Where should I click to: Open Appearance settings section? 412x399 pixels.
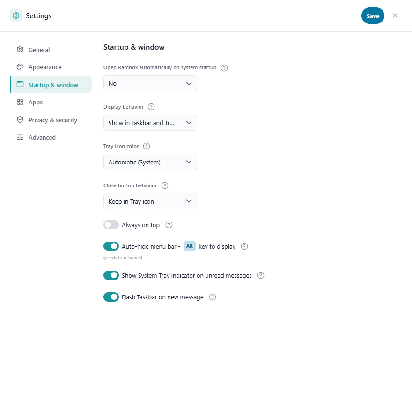pos(51,67)
